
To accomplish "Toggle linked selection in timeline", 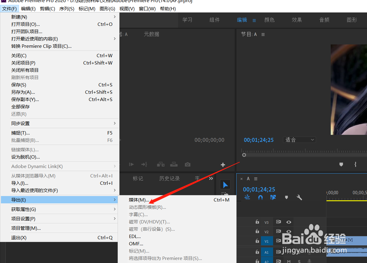I will 273,197.
